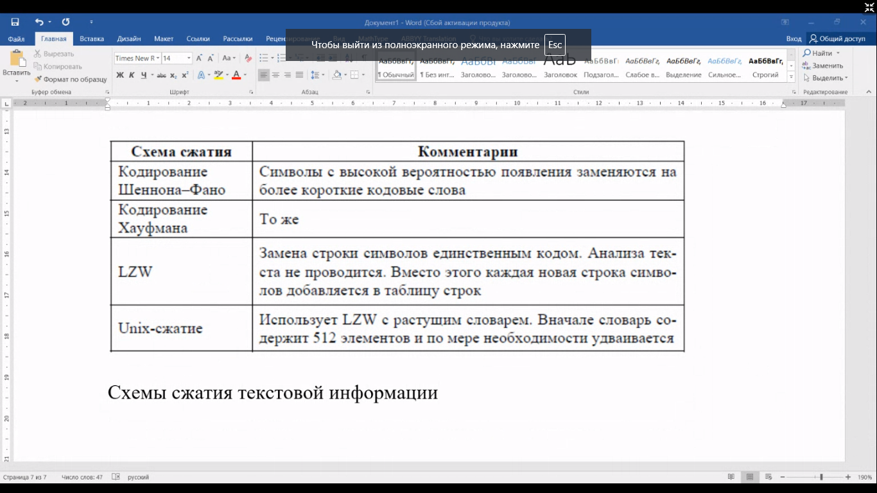Click paragraph shading bucket icon
Viewport: 877px width, 493px height.
coord(336,75)
